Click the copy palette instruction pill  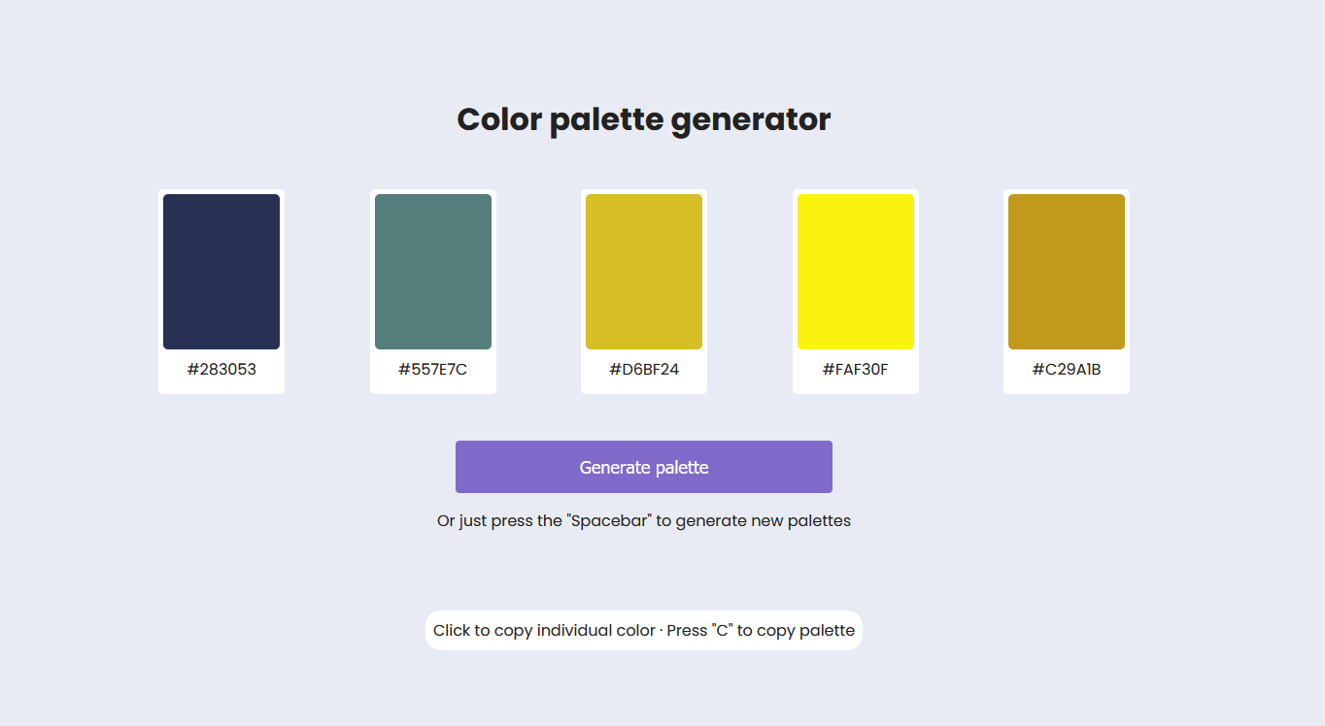click(x=644, y=630)
